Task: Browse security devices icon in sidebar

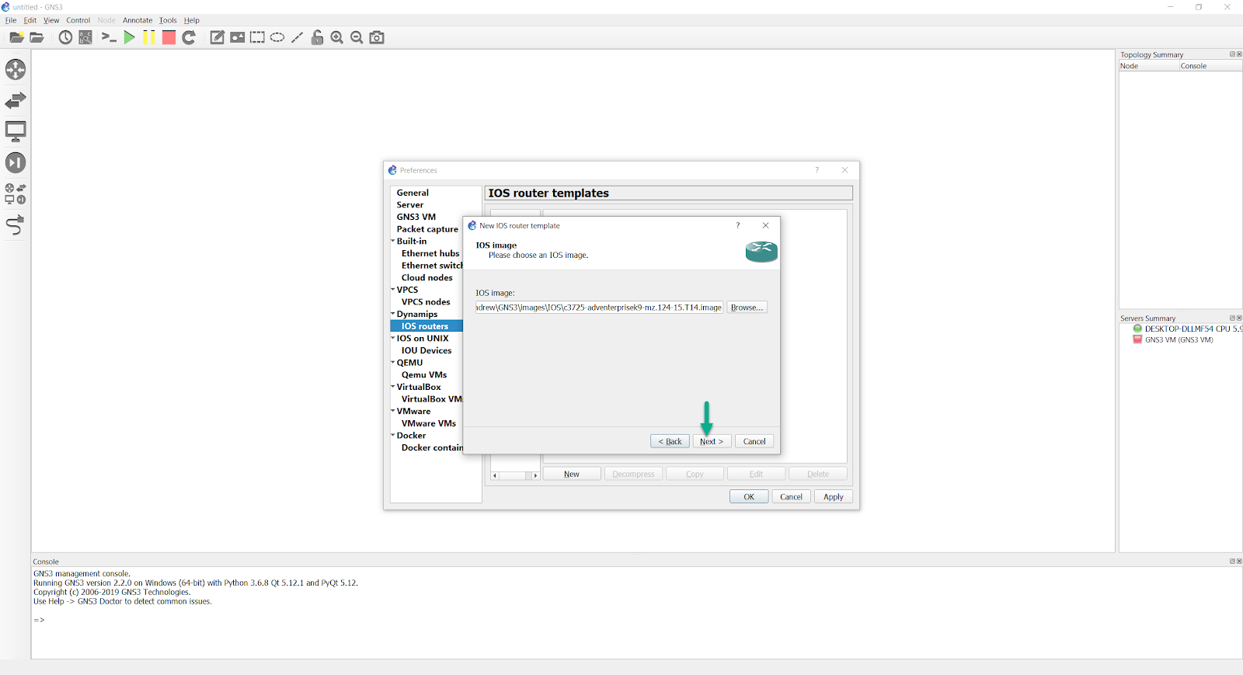Action: coord(16,162)
